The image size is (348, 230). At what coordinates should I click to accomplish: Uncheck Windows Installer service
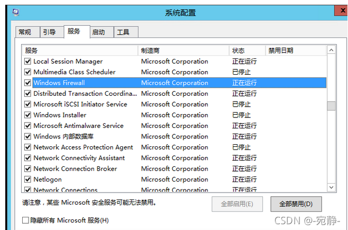click(27, 115)
